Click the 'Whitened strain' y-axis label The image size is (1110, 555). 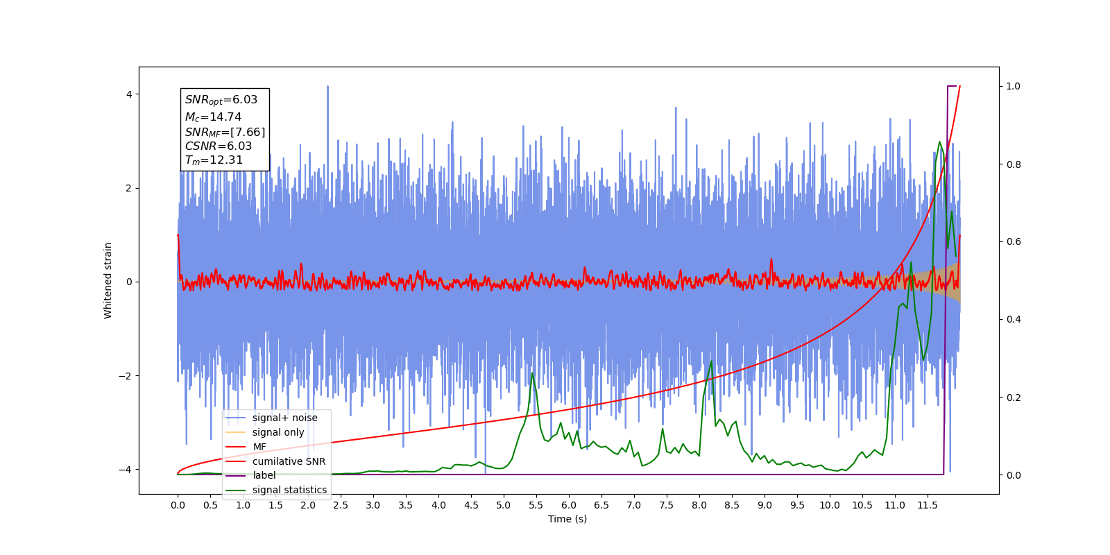[108, 280]
